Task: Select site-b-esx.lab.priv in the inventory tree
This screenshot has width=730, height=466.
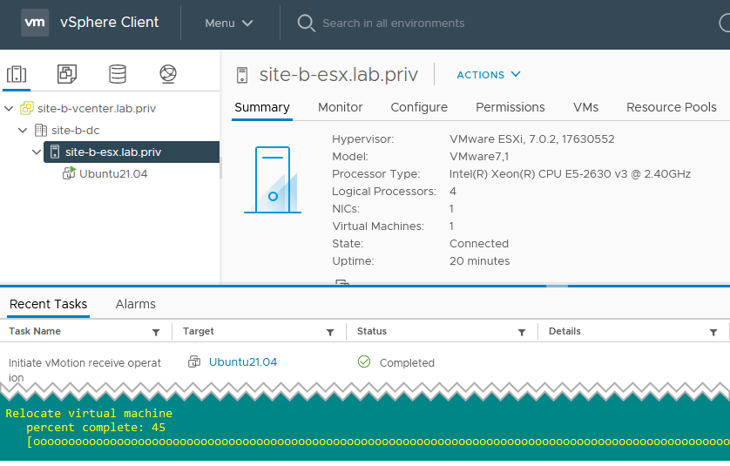Action: [132, 152]
